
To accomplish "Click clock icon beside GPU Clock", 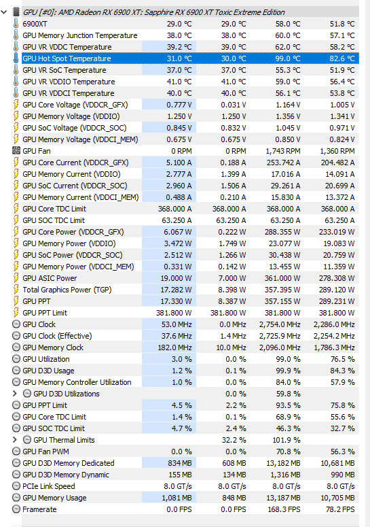I will 16,324.
